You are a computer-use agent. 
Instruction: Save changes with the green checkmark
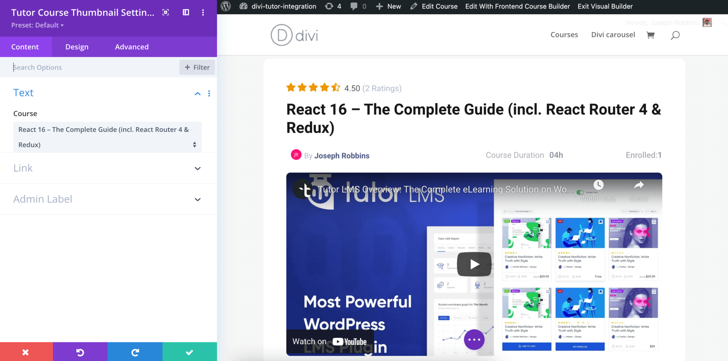[x=189, y=352]
